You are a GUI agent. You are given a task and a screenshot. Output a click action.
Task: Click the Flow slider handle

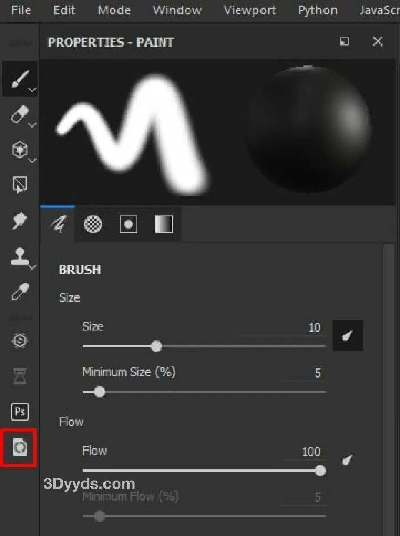coord(320,471)
